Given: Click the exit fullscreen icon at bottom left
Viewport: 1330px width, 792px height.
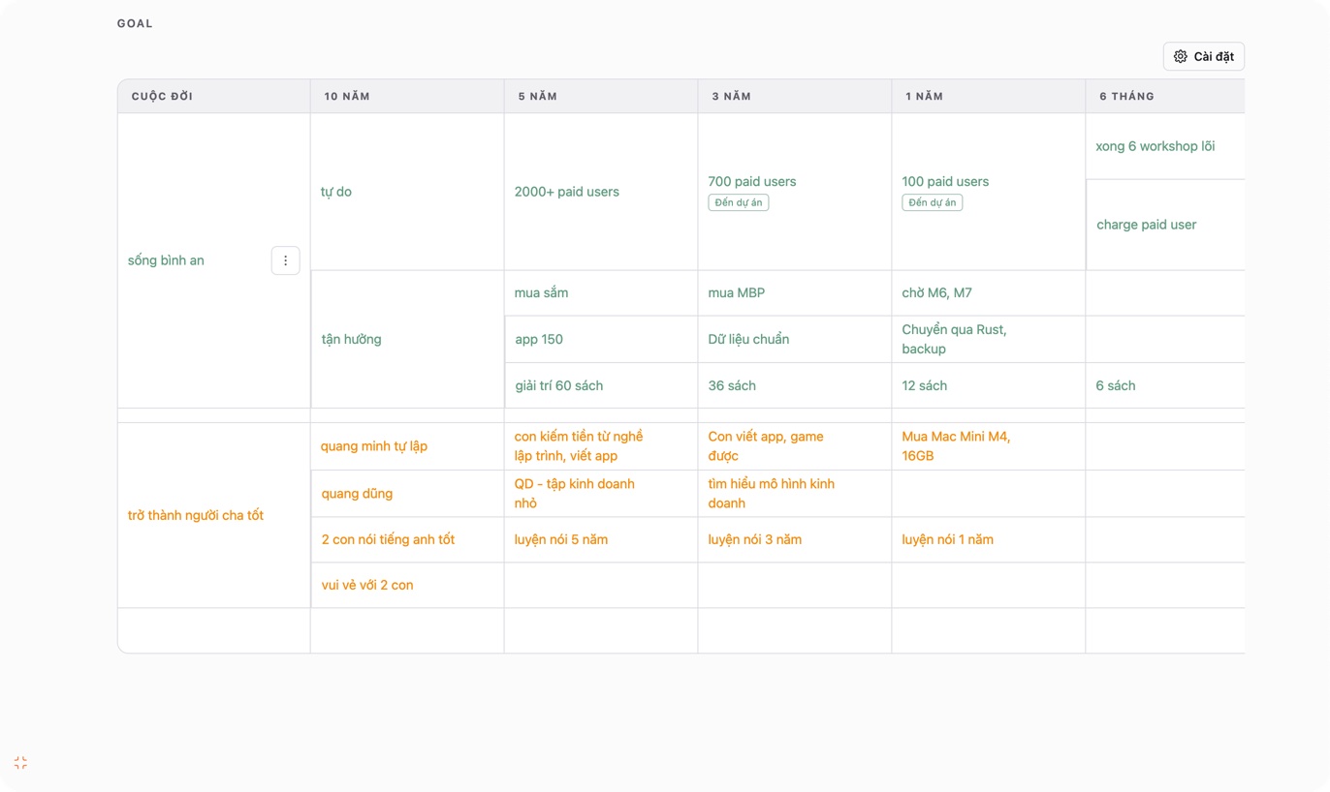Looking at the screenshot, I should pyautogui.click(x=20, y=763).
